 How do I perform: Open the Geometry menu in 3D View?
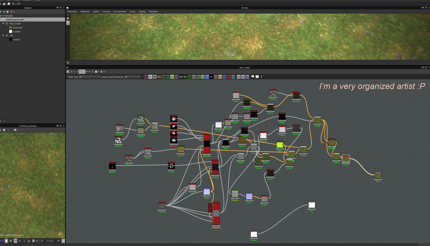click(72, 12)
